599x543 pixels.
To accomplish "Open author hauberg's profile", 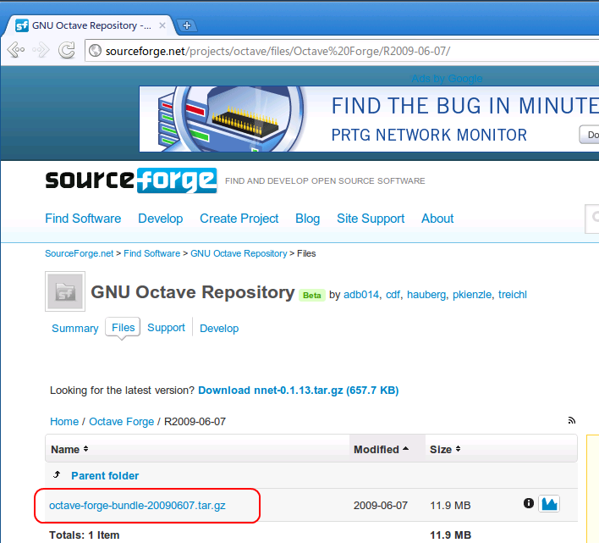I will (x=426, y=295).
